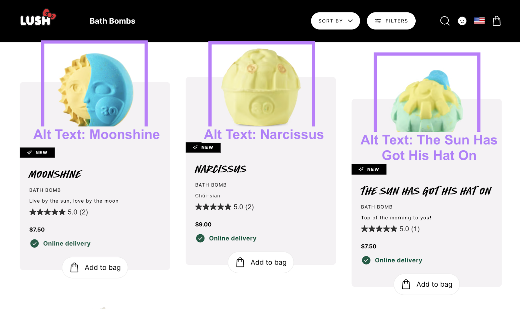Select the Bath Bombs menu heading
Viewport: 520px width, 309px height.
coord(112,21)
